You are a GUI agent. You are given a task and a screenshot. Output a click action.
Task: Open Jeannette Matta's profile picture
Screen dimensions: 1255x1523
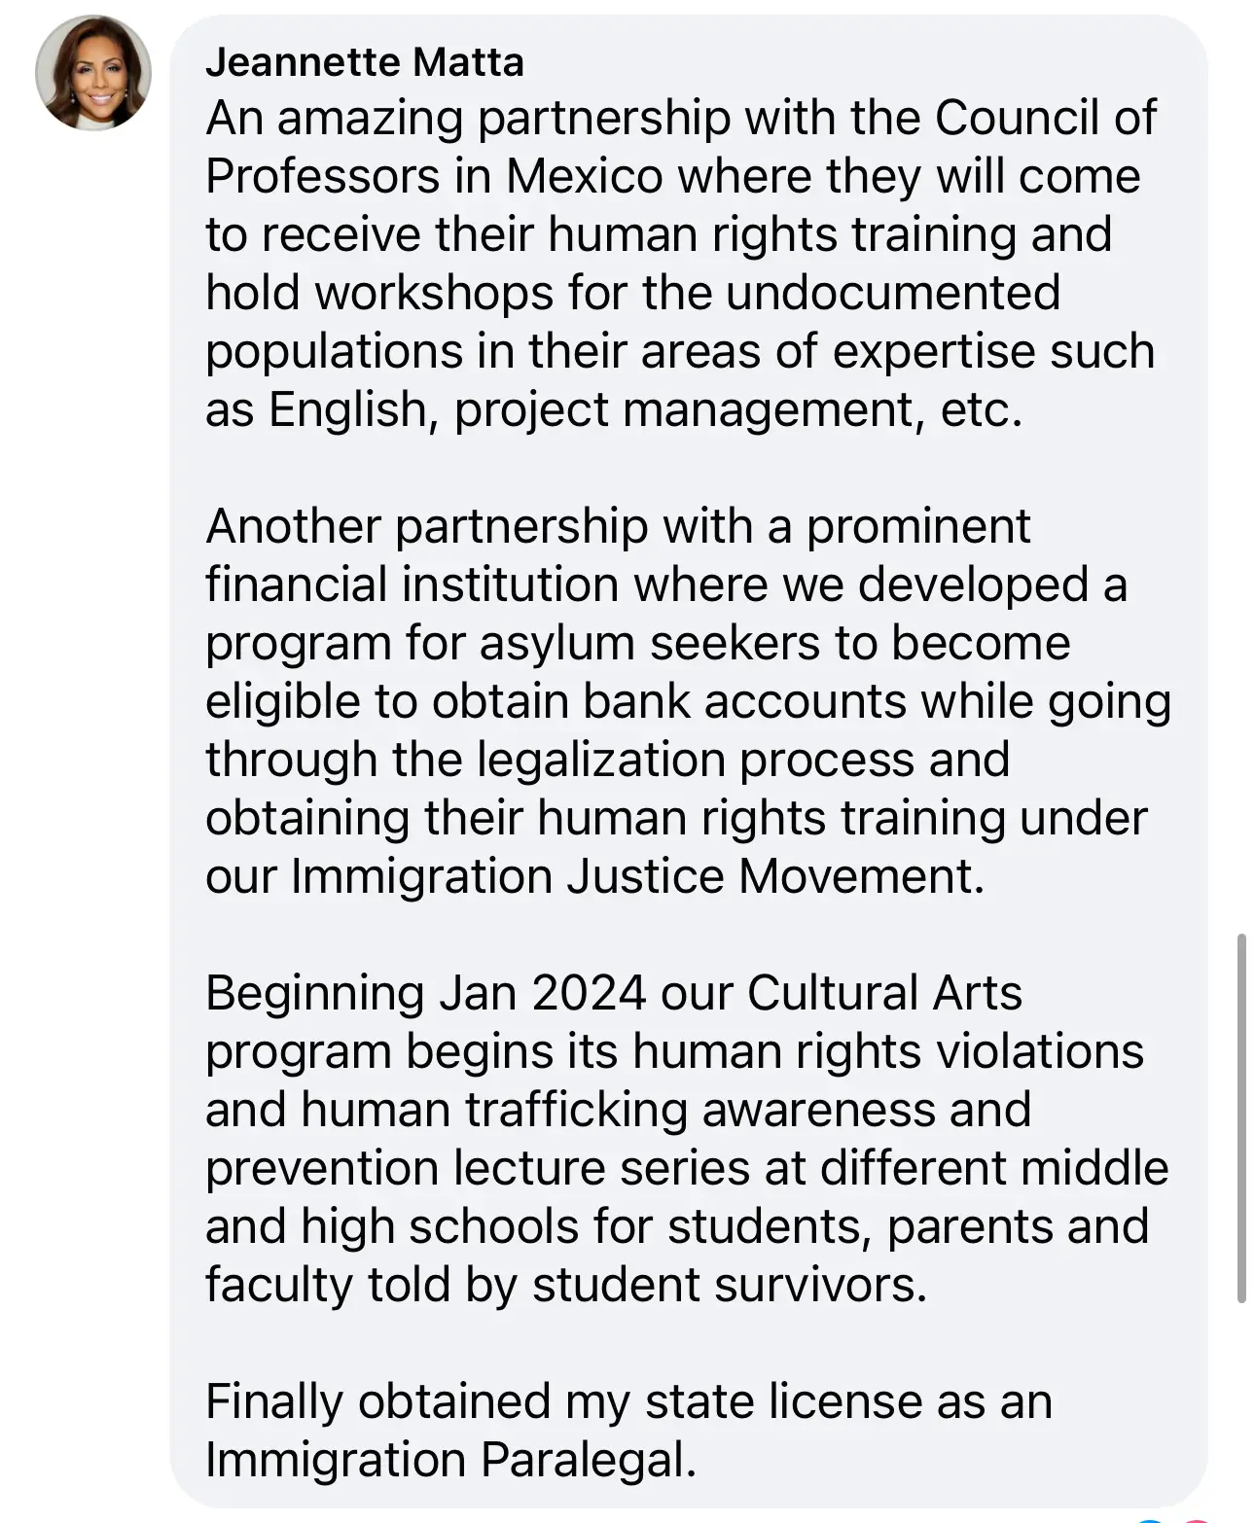93,73
